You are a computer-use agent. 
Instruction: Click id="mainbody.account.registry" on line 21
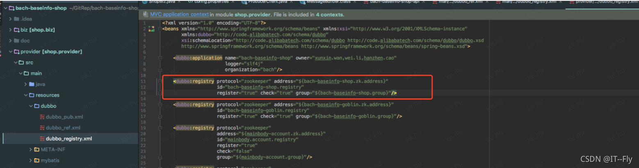258,140
